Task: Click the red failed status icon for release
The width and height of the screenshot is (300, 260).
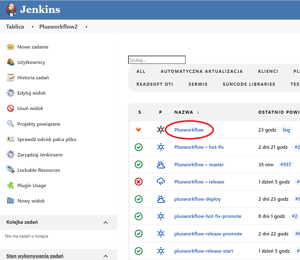Action: tap(139, 182)
